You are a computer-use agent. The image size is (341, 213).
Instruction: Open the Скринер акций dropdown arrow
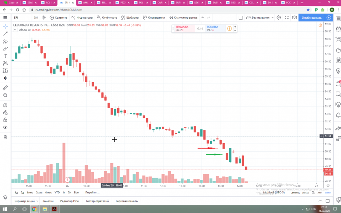tap(38, 201)
